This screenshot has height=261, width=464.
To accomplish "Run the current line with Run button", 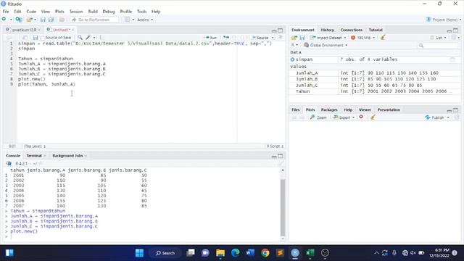I will pos(210,38).
